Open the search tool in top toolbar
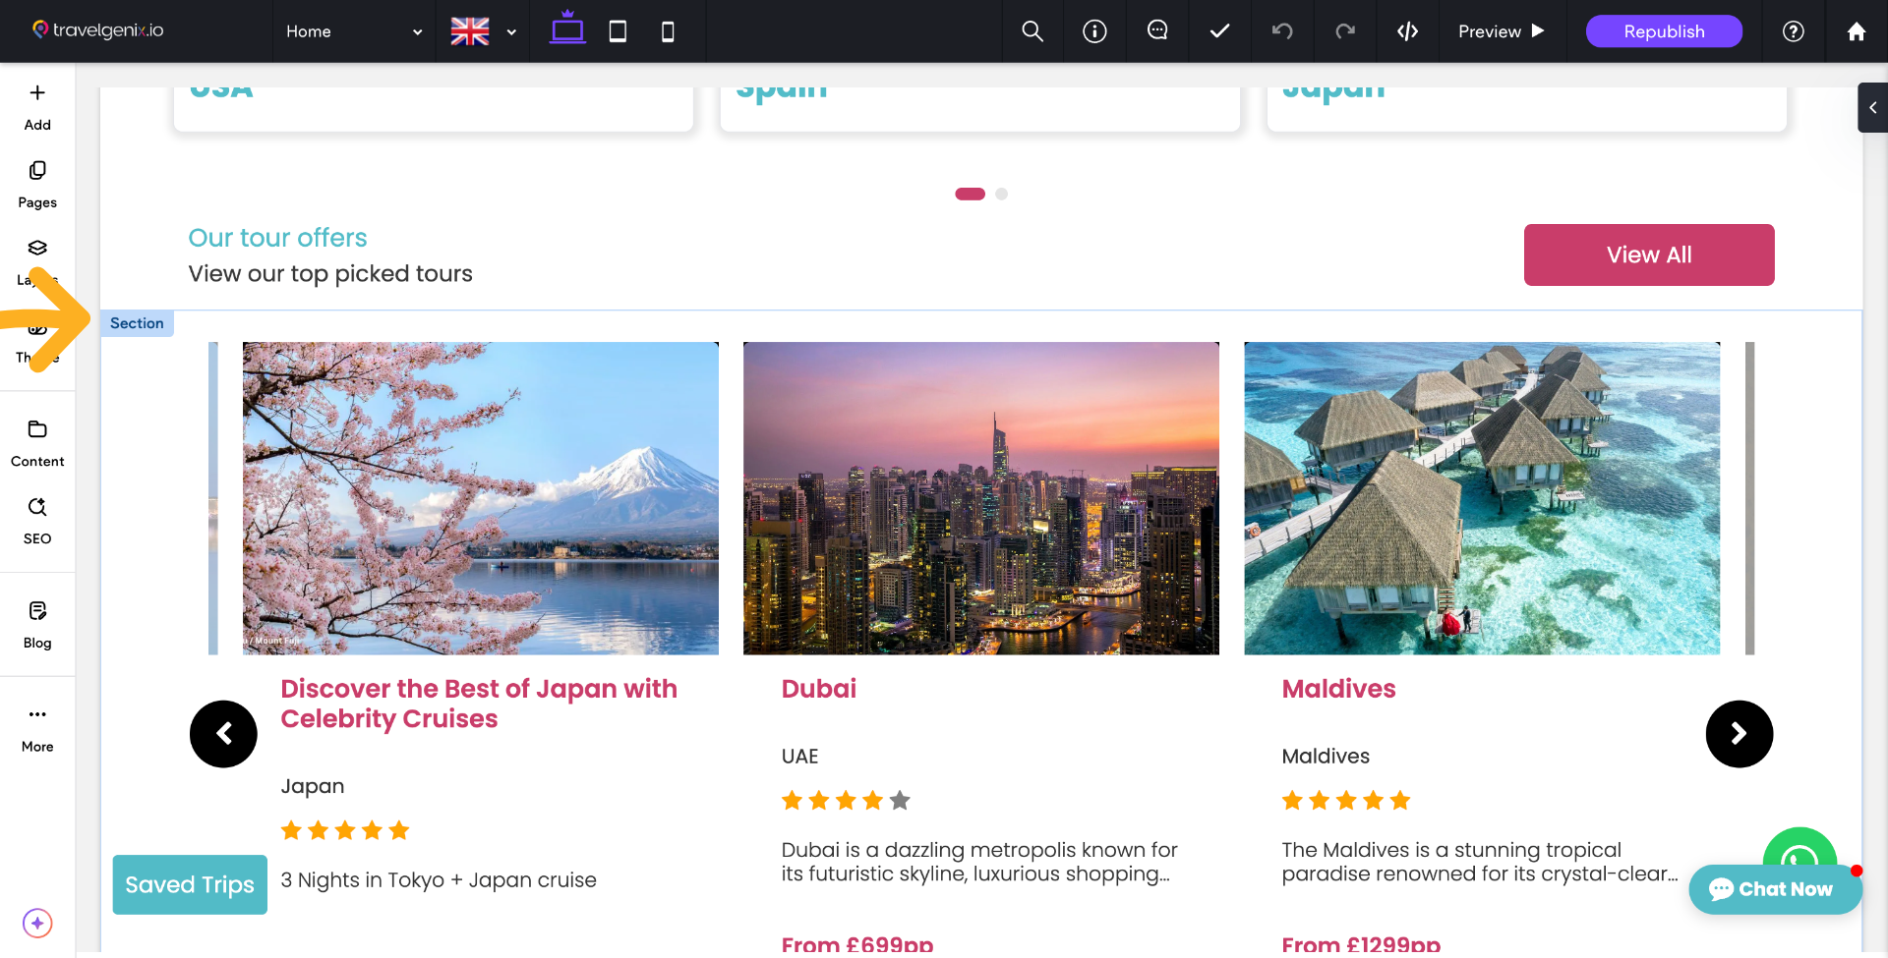Viewport: 1888px width, 958px height. (x=1032, y=31)
